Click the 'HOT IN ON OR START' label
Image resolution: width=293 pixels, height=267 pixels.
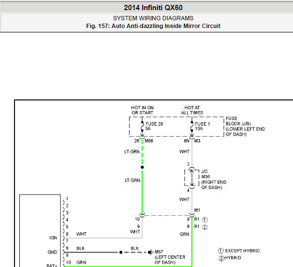coord(142,110)
